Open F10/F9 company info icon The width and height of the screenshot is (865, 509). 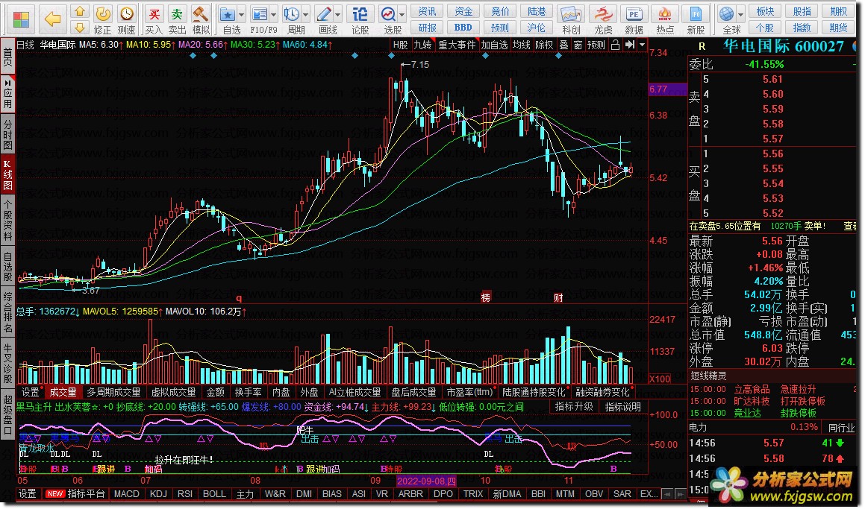(259, 13)
